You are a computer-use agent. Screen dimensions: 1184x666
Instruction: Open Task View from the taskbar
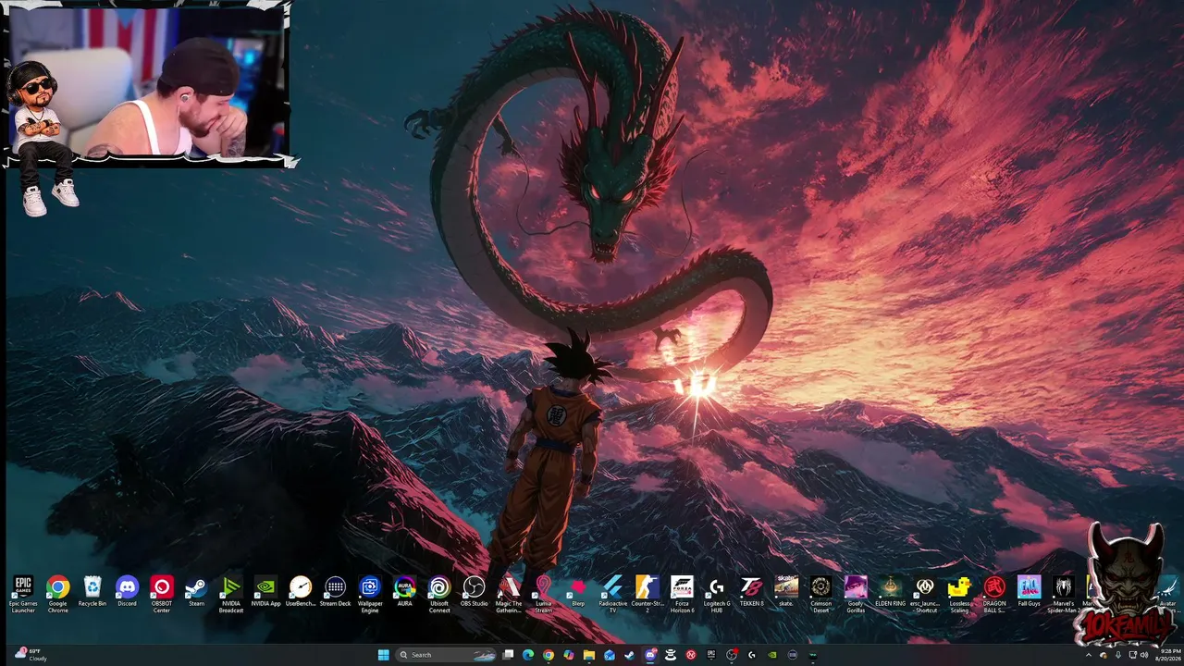[x=508, y=655]
